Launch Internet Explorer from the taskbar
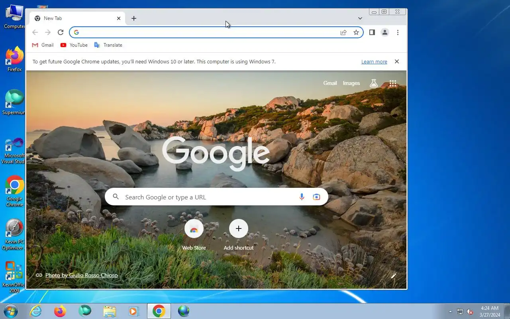The height and width of the screenshot is (319, 510). [x=35, y=311]
